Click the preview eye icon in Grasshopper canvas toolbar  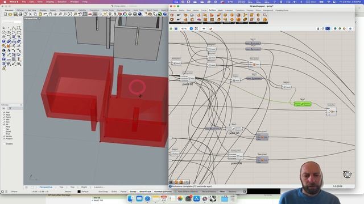point(204,29)
